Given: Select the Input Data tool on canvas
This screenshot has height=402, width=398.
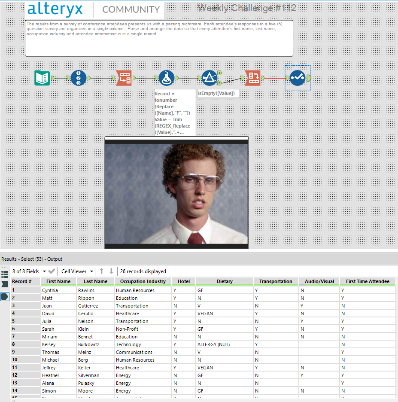Looking at the screenshot, I should coord(42,78).
